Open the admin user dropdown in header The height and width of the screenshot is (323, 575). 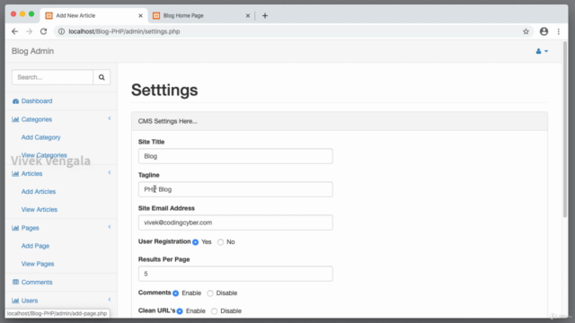pos(542,51)
